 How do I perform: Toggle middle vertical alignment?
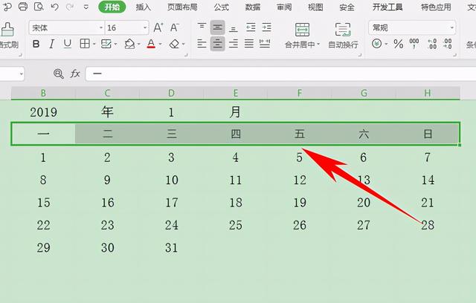(217, 27)
